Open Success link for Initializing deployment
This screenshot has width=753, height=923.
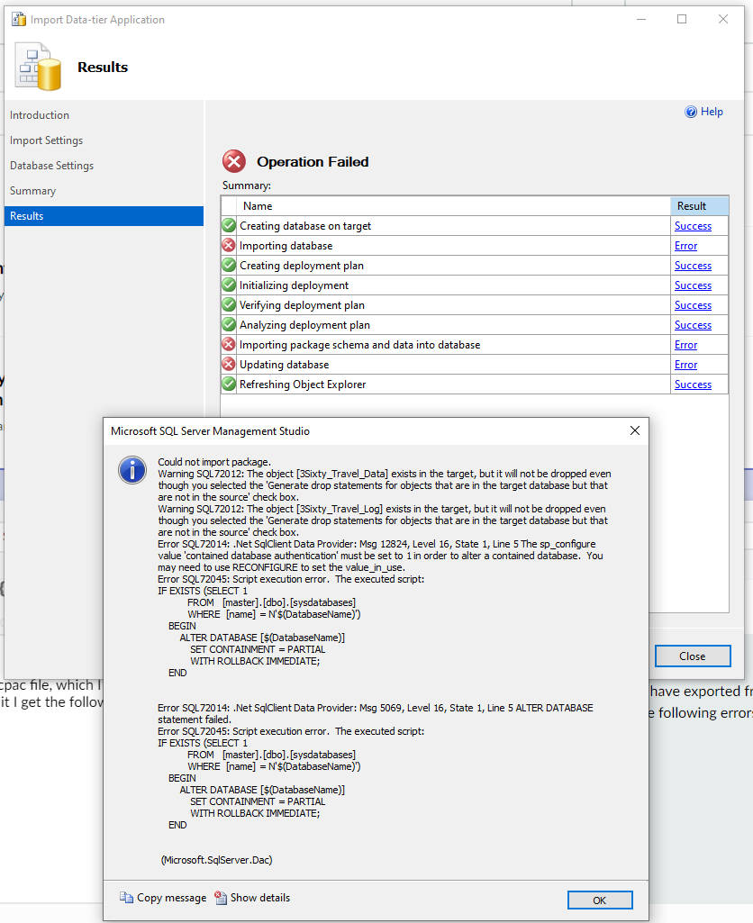pos(693,285)
